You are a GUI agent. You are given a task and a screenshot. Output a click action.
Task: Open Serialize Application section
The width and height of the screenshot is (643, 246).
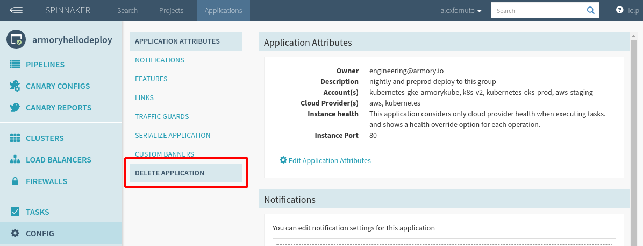click(x=173, y=135)
